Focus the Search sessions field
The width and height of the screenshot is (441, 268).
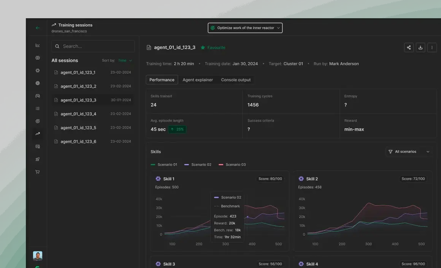tap(93, 46)
